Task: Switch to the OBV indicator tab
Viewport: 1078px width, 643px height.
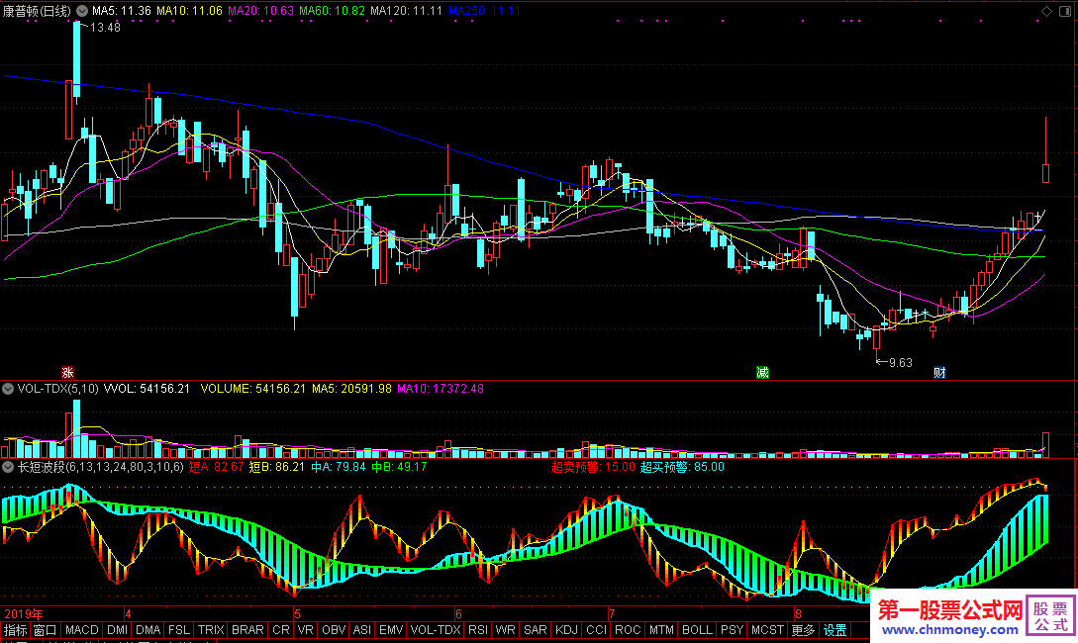Action: 334,630
